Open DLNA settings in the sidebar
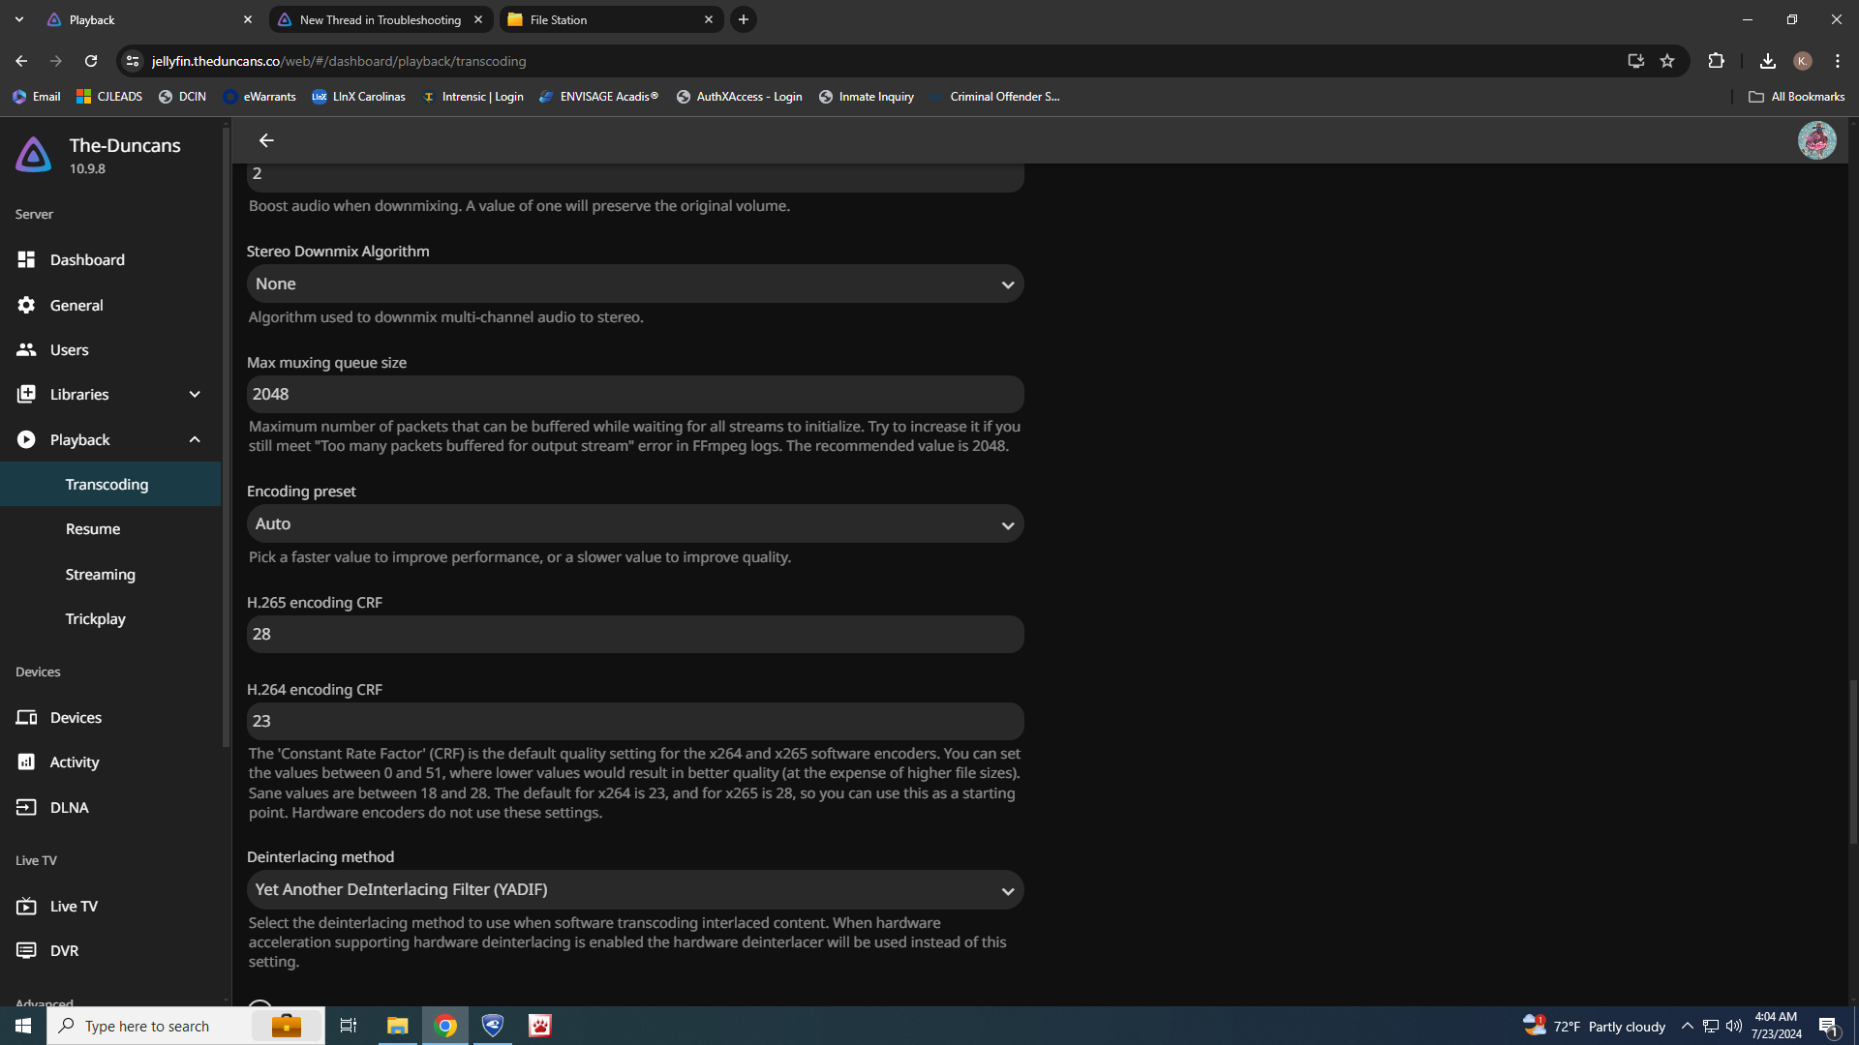 pos(69,807)
